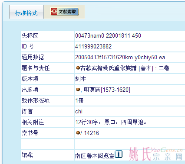This screenshot has width=185, height=164.
Task: Click the publication link 明萬曆[1573-1620]
Action: point(107,90)
